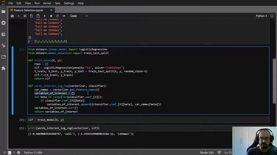Save the notebook with the disk icon

click(x=12, y=16)
